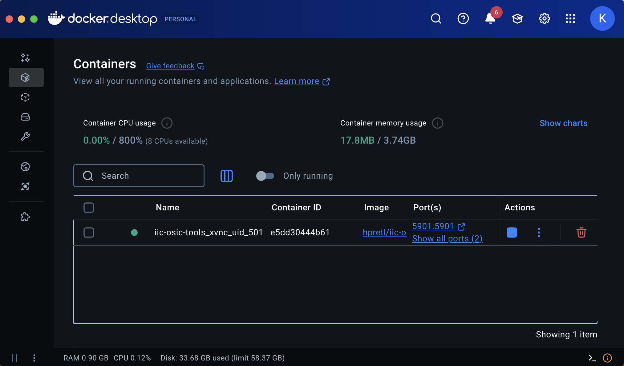Click the Show charts button

point(563,123)
